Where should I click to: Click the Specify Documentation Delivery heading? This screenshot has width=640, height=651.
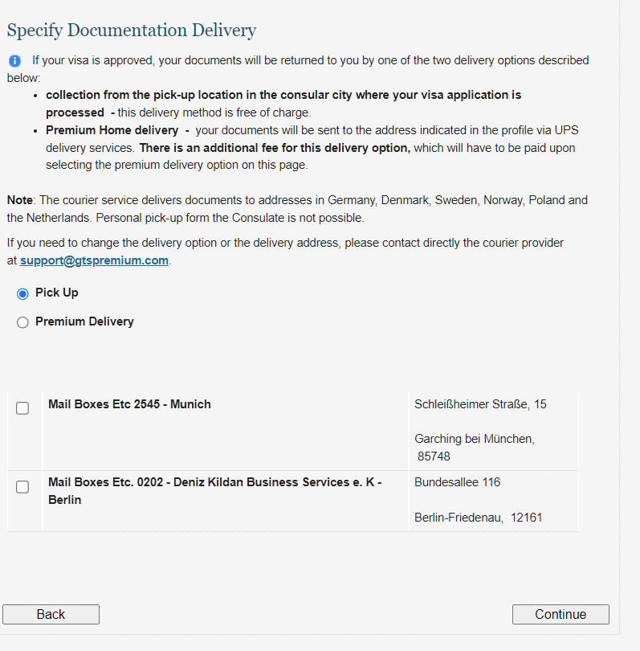point(132,31)
